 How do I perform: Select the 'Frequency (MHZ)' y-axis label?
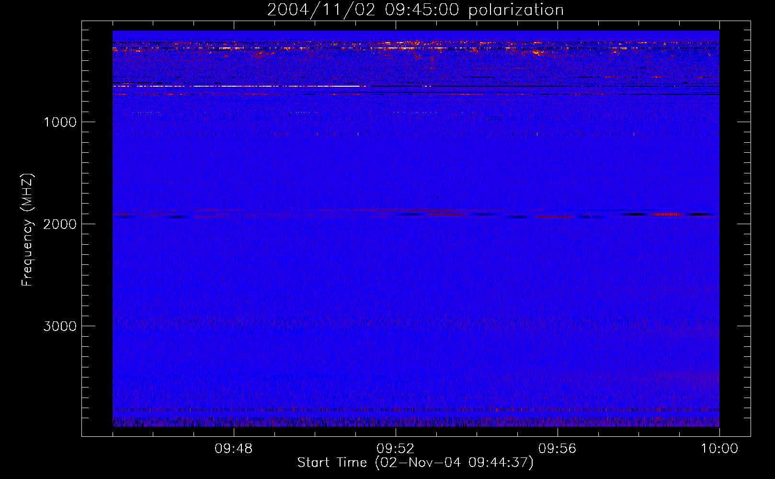tap(28, 230)
